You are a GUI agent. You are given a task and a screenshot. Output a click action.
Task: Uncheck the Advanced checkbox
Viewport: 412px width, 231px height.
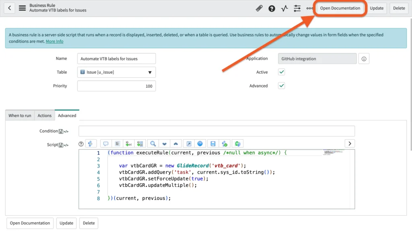point(281,86)
